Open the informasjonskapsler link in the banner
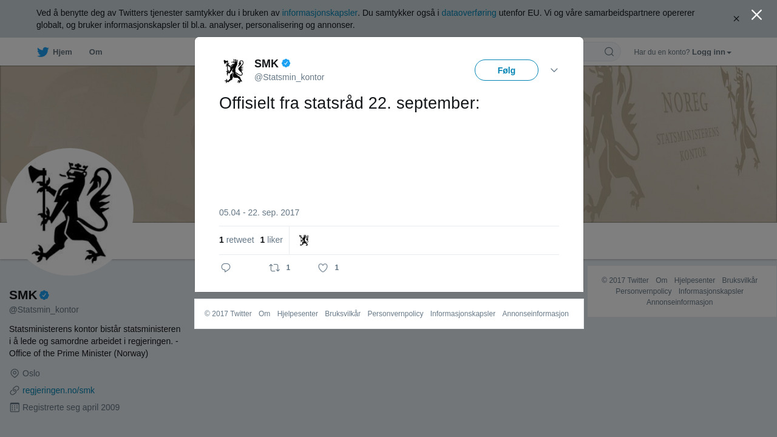This screenshot has height=437, width=777. click(x=320, y=13)
